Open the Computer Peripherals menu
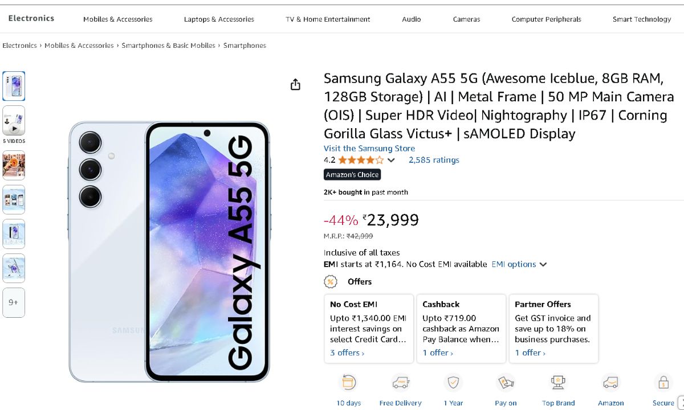Screen dimensions: 684x410 pyautogui.click(x=546, y=19)
